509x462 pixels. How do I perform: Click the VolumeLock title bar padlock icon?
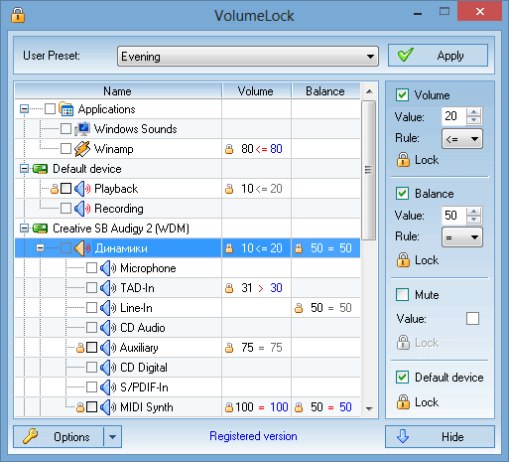click(18, 15)
